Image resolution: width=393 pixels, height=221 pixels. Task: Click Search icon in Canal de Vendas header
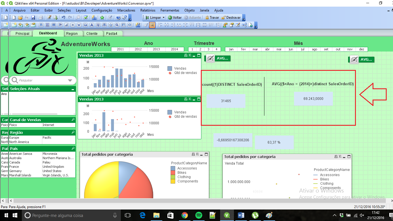[x=73, y=120]
